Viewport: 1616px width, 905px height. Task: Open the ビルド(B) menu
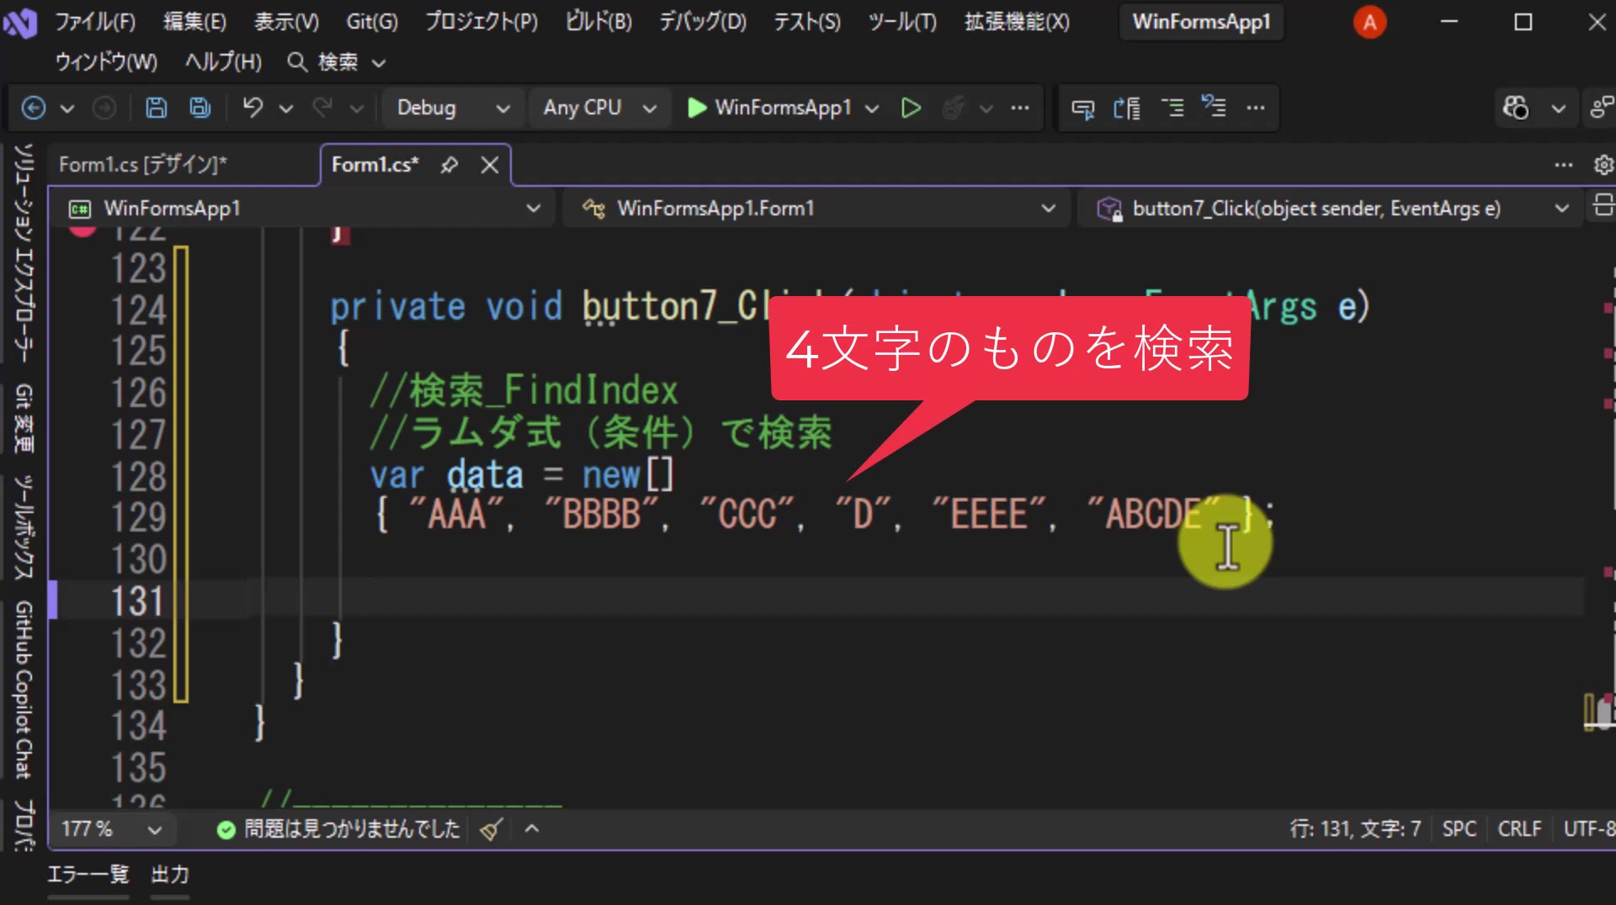coord(598,22)
